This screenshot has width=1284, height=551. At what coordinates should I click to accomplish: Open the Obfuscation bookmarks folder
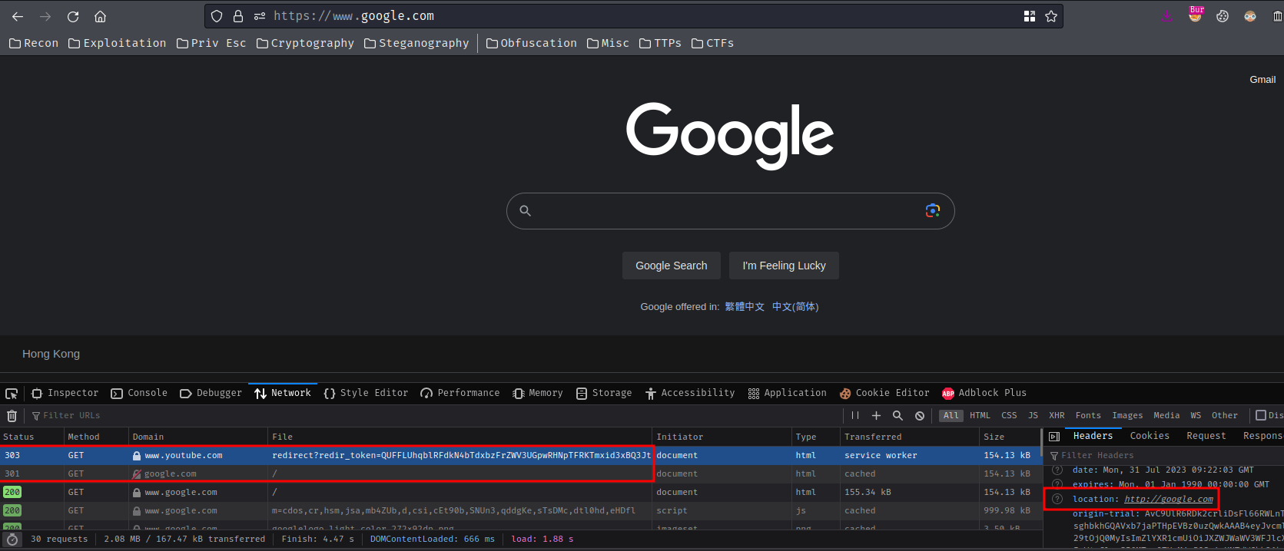[x=532, y=44]
